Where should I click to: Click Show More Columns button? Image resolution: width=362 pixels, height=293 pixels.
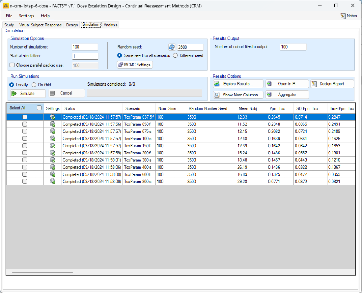click(x=238, y=95)
